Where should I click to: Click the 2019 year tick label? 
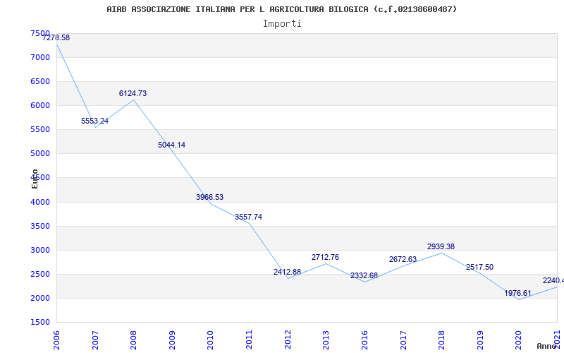[x=480, y=340]
